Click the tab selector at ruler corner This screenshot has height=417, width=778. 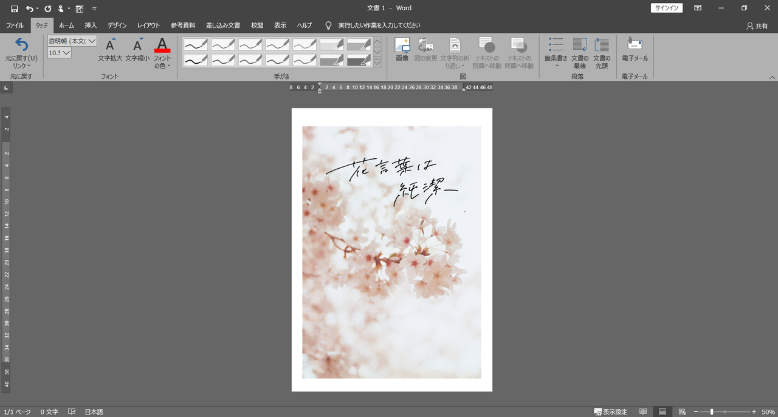click(5, 88)
